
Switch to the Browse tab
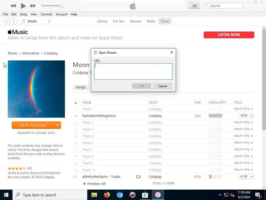[136, 21]
